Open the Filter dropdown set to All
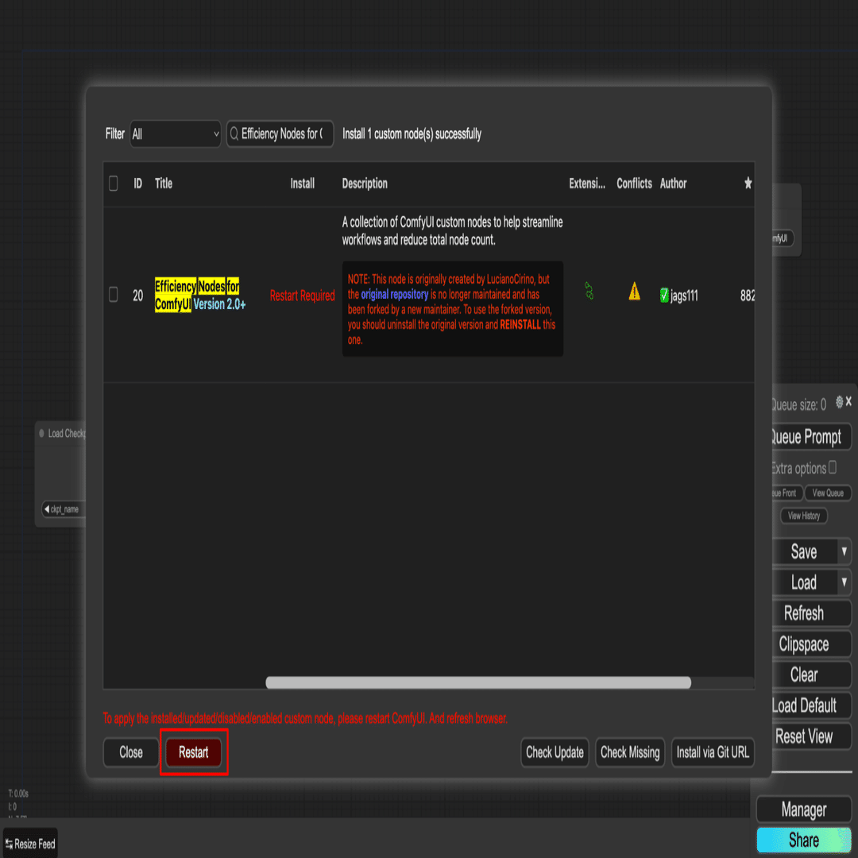 click(175, 134)
